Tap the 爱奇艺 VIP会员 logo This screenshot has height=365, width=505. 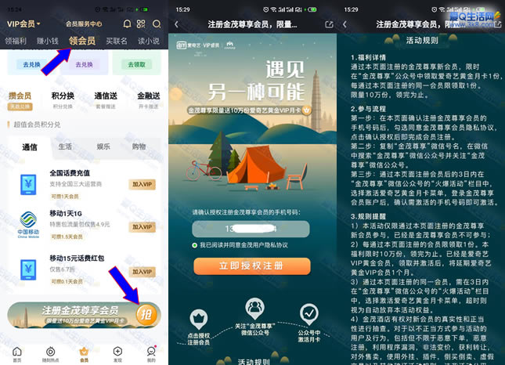(198, 45)
